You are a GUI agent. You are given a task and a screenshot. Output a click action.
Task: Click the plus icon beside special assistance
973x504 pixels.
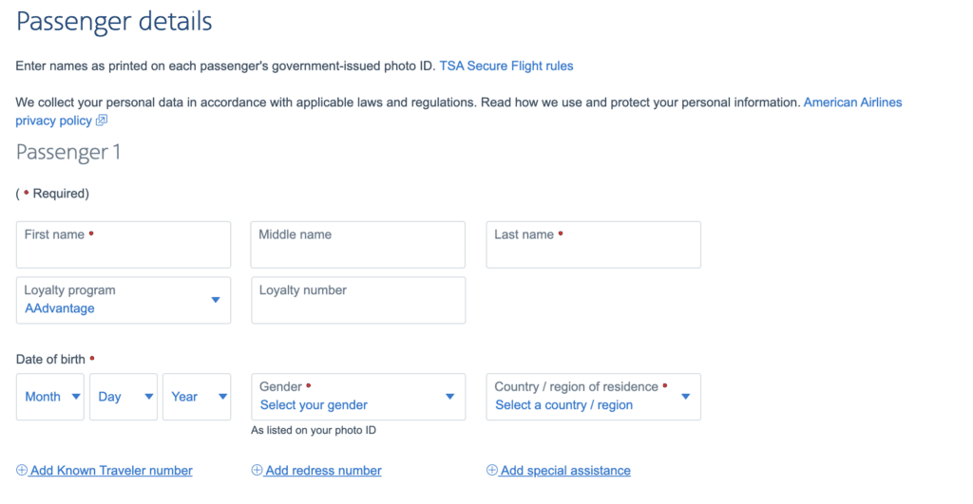(492, 471)
